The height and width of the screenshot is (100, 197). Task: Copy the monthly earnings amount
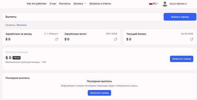tap(56, 39)
